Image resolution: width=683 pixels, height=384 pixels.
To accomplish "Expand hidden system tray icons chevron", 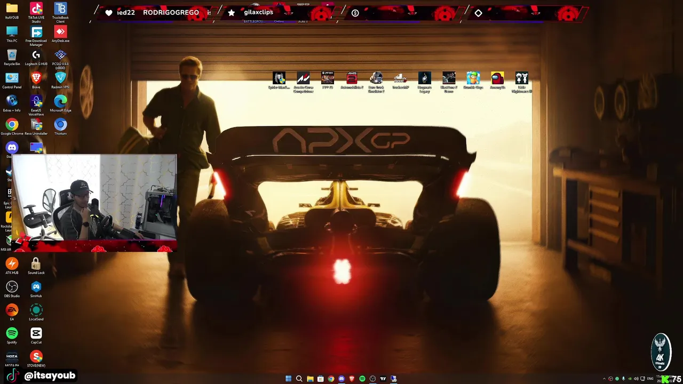I will coord(604,379).
